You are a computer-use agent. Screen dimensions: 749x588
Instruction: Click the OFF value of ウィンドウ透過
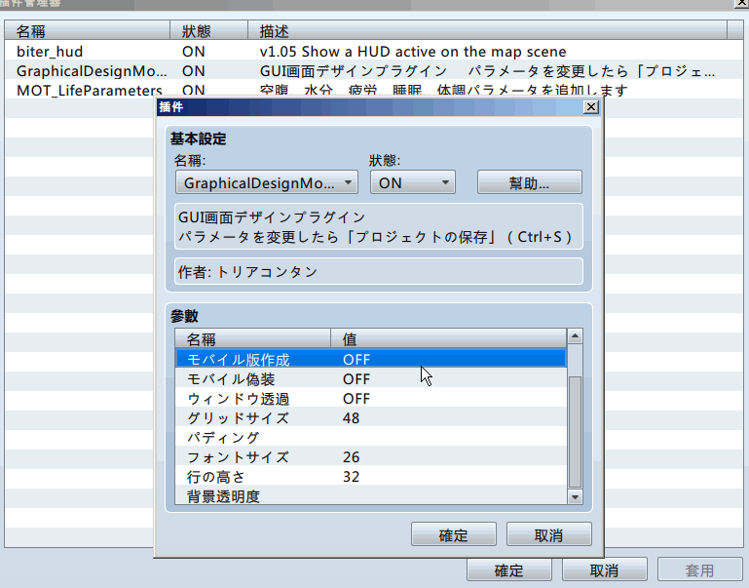coord(356,399)
